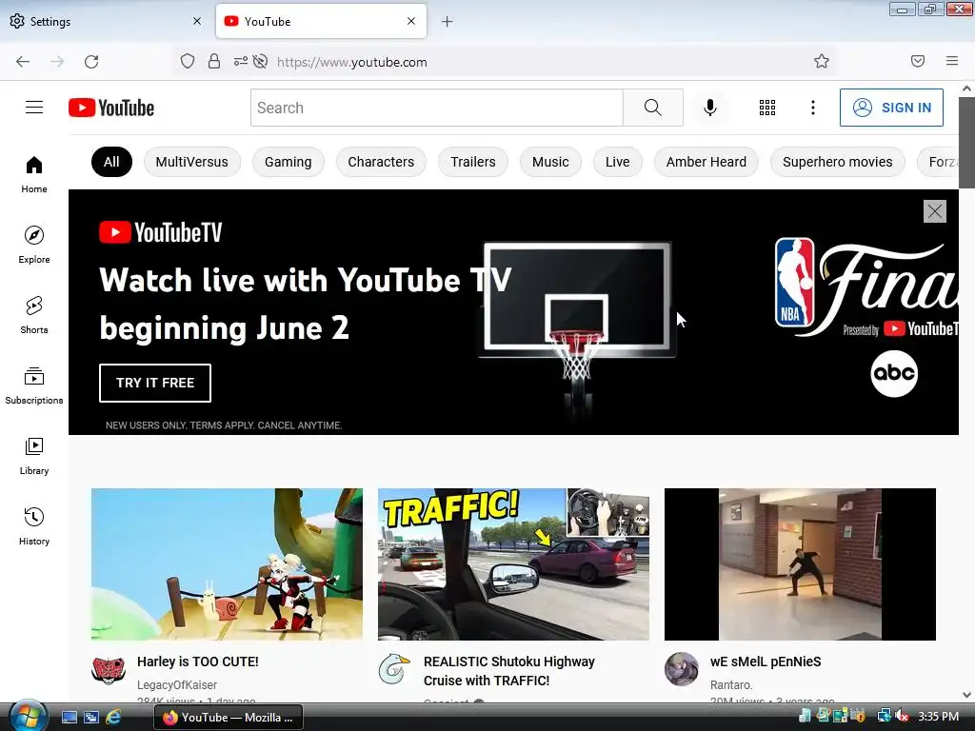Open site permissions icon in address bar
The image size is (975, 731).
tap(240, 61)
